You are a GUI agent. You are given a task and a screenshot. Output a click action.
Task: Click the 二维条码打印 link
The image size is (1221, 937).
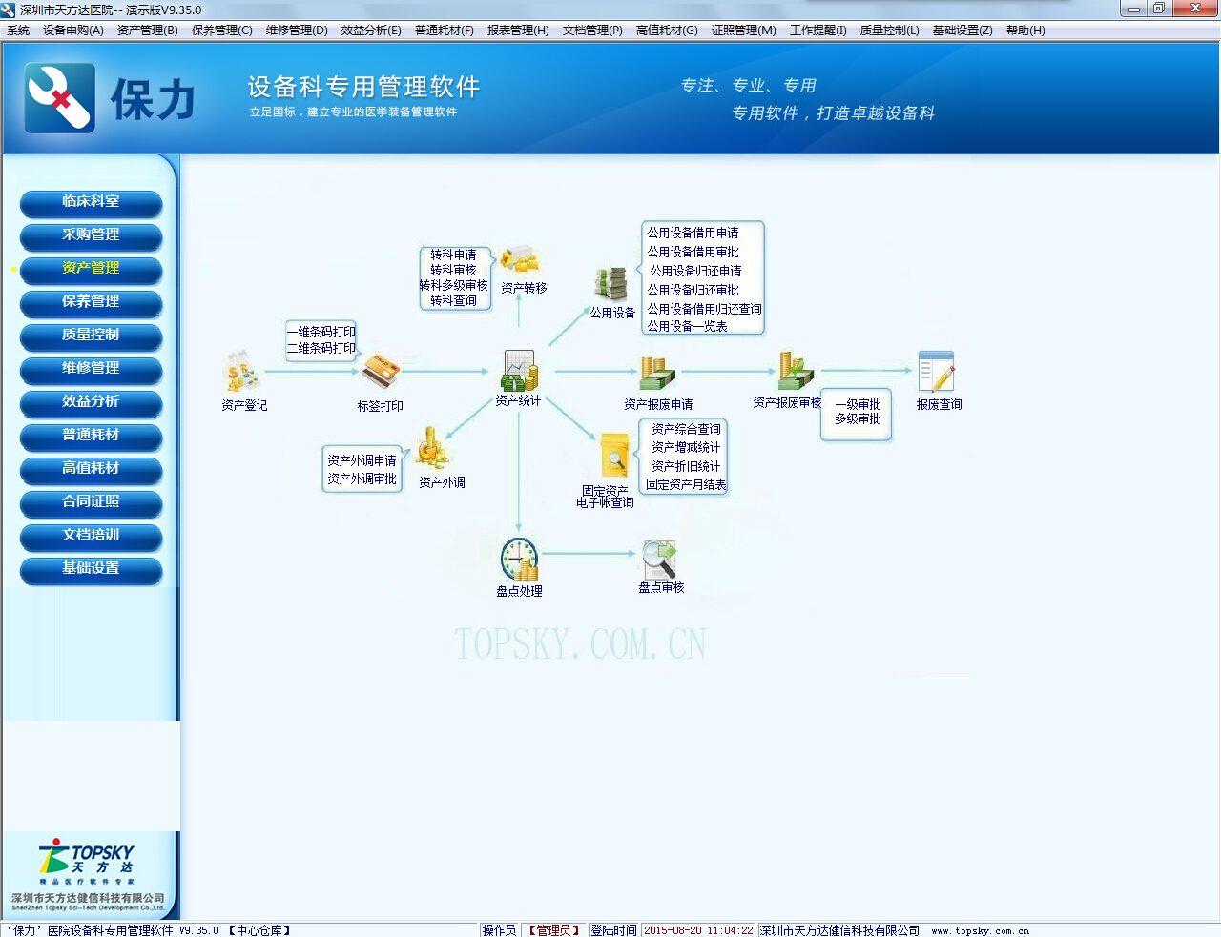(x=321, y=348)
